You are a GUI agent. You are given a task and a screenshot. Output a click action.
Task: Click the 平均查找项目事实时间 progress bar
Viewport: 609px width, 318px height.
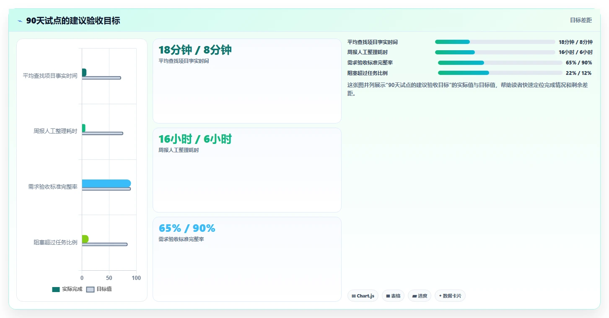[x=495, y=42]
